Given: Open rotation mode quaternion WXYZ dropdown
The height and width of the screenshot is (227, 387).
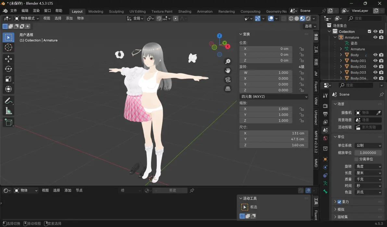Looking at the screenshot, I should coord(274,97).
